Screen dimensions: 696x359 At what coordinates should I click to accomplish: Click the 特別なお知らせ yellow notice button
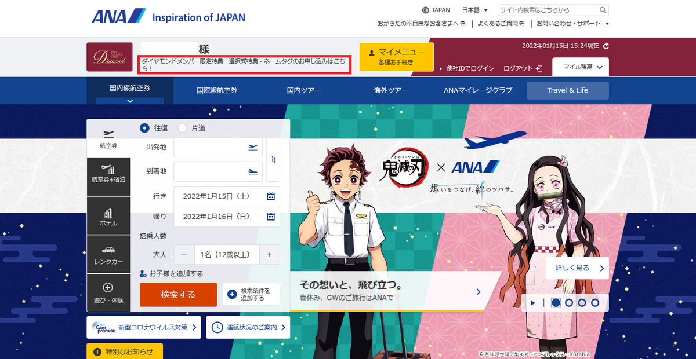click(125, 351)
